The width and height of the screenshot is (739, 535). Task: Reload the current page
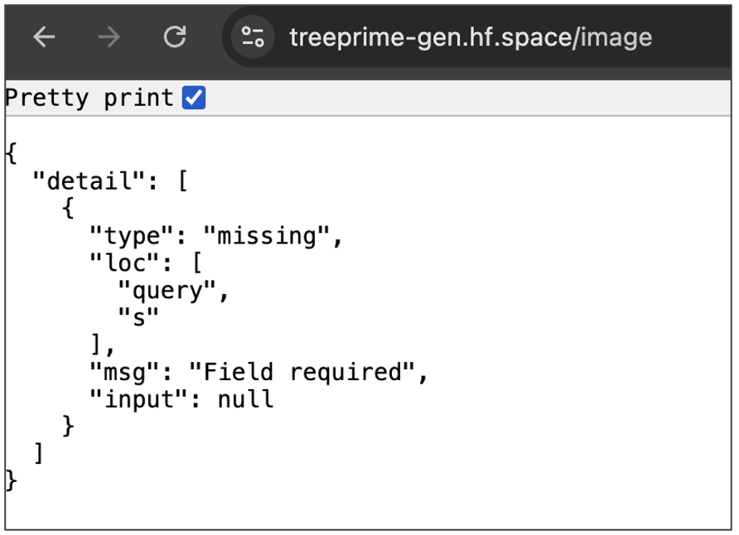pyautogui.click(x=174, y=37)
